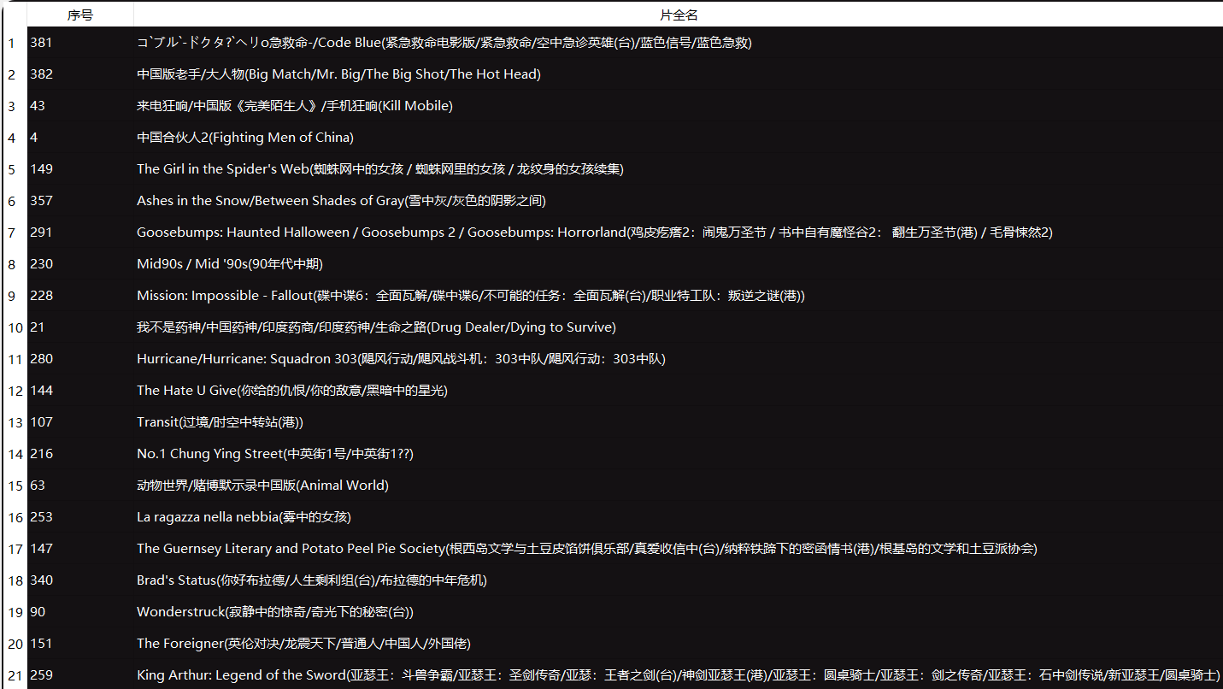
Task: Click cell with 序号 value 291
Action: click(x=80, y=233)
